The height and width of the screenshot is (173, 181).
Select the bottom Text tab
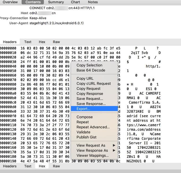[x=28, y=166]
